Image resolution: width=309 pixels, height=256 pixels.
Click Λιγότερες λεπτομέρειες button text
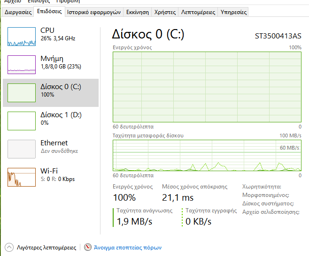[46, 247]
